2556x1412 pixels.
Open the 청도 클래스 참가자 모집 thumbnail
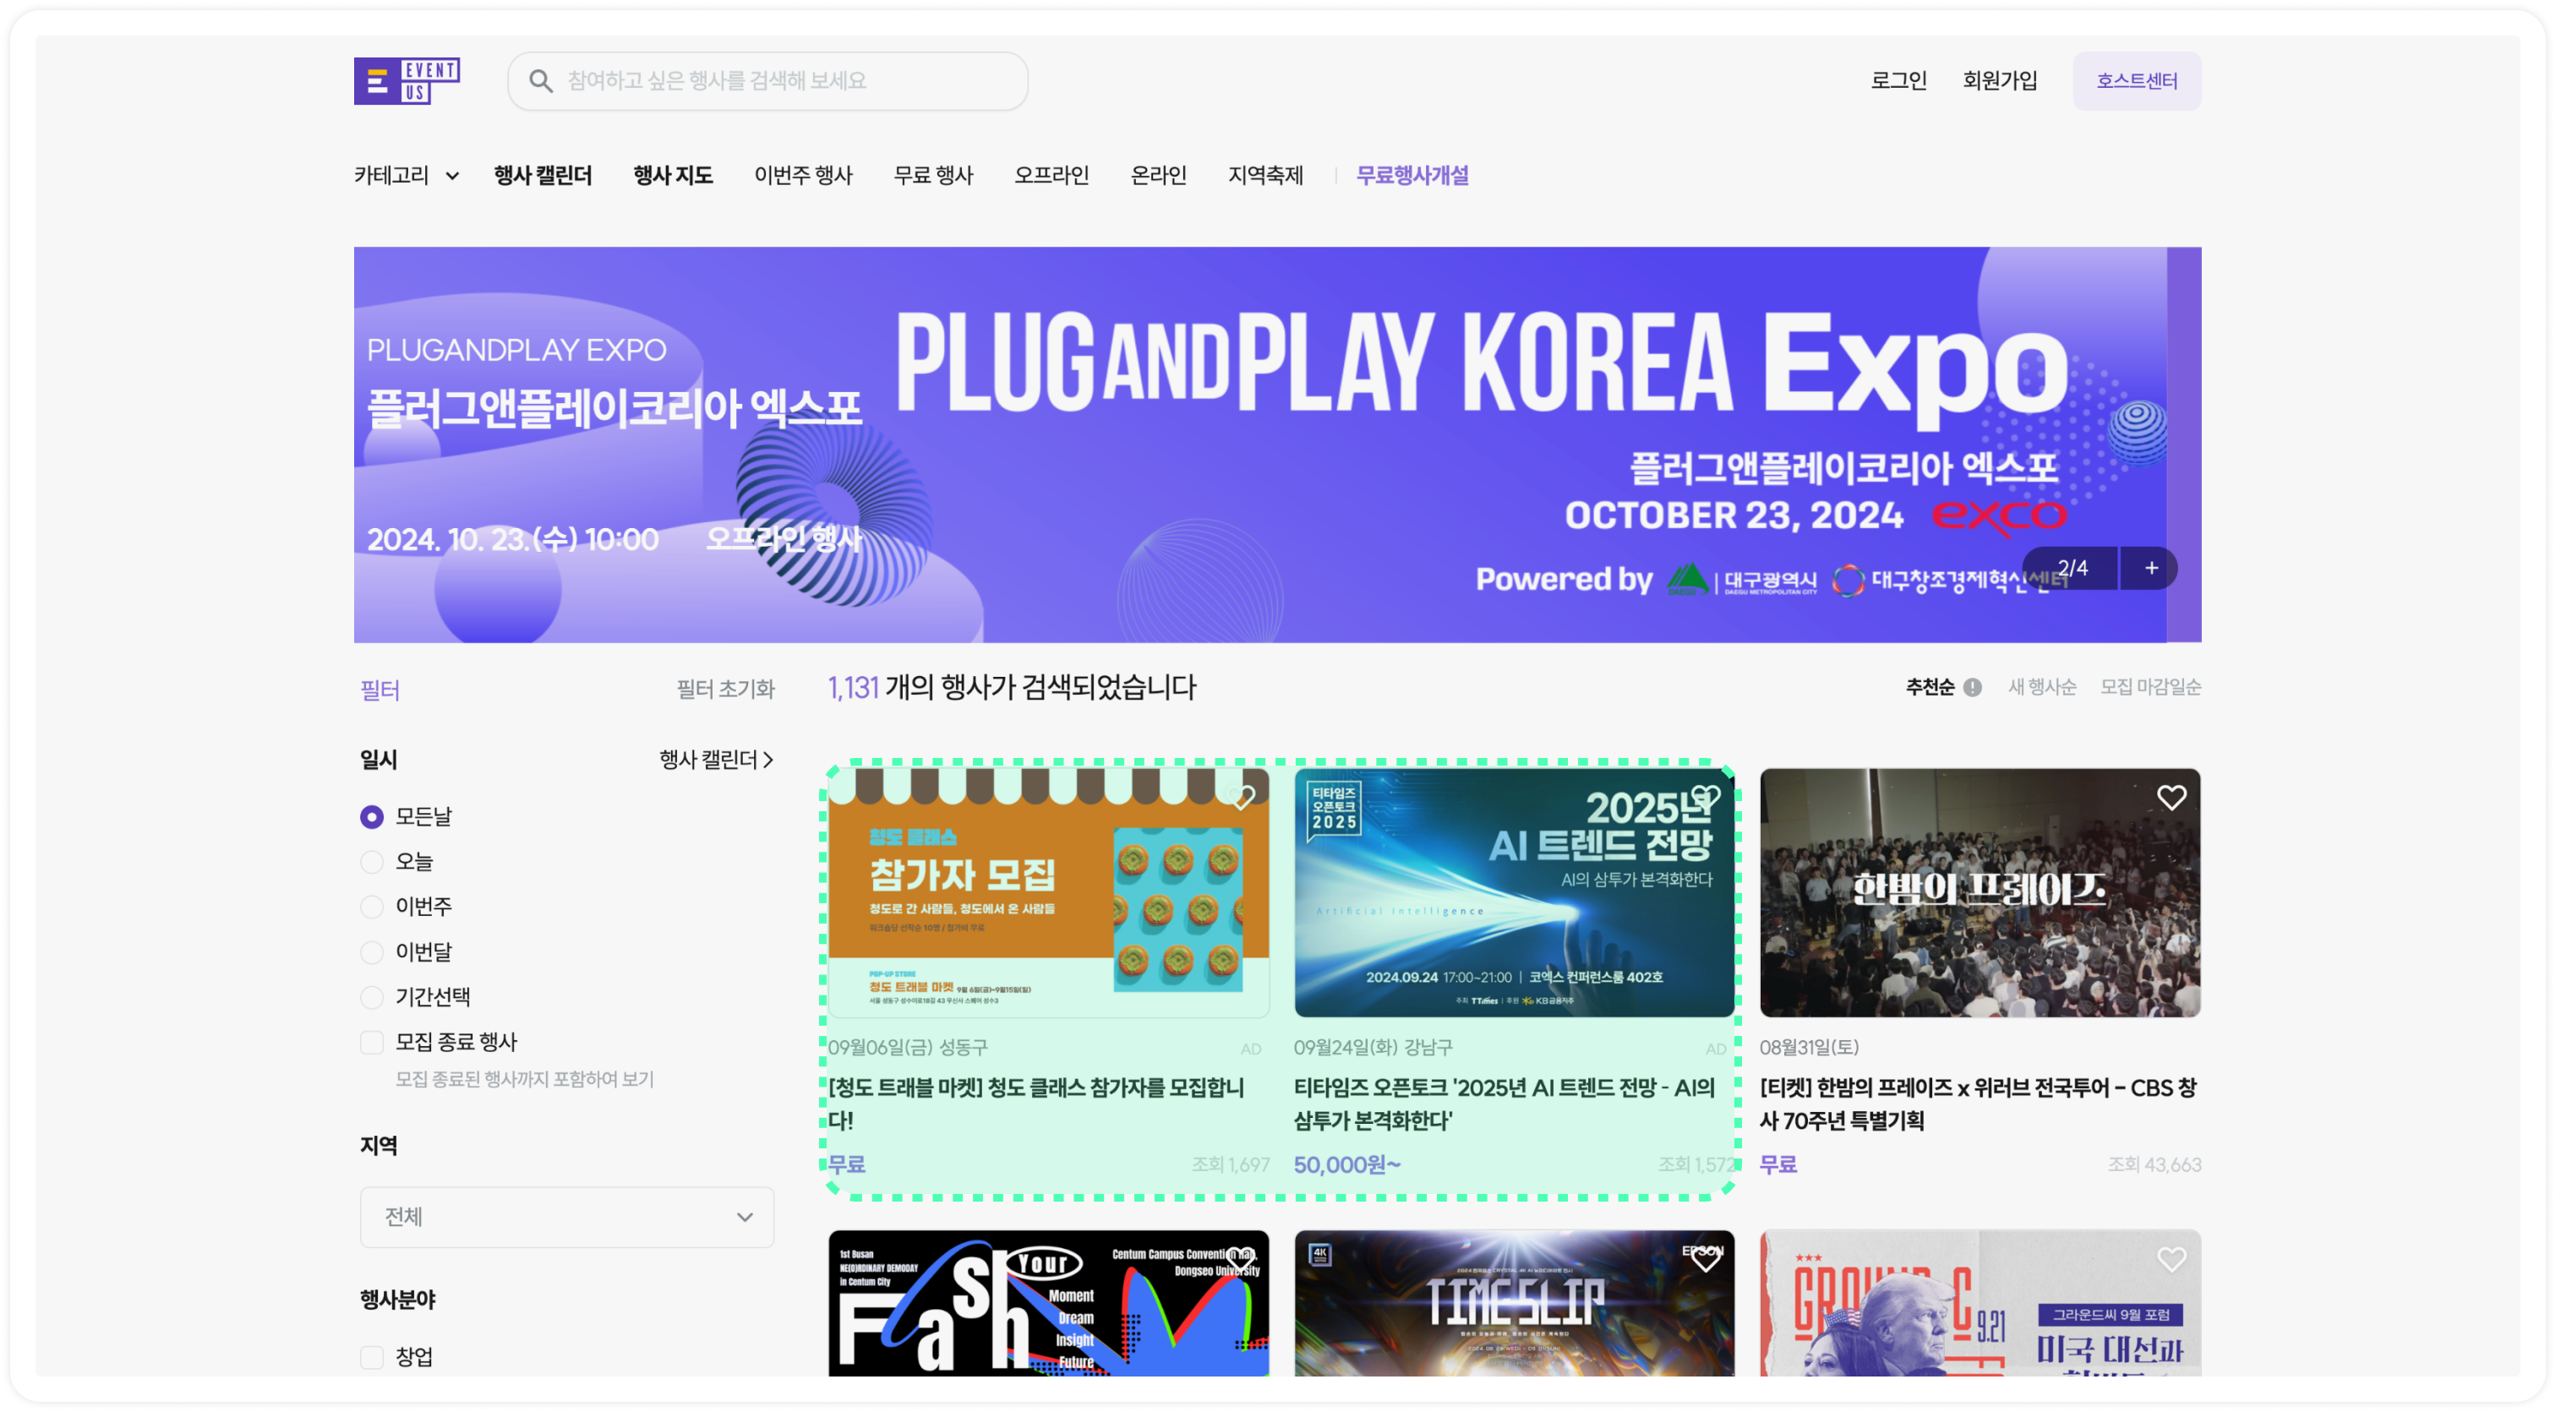click(x=1049, y=892)
